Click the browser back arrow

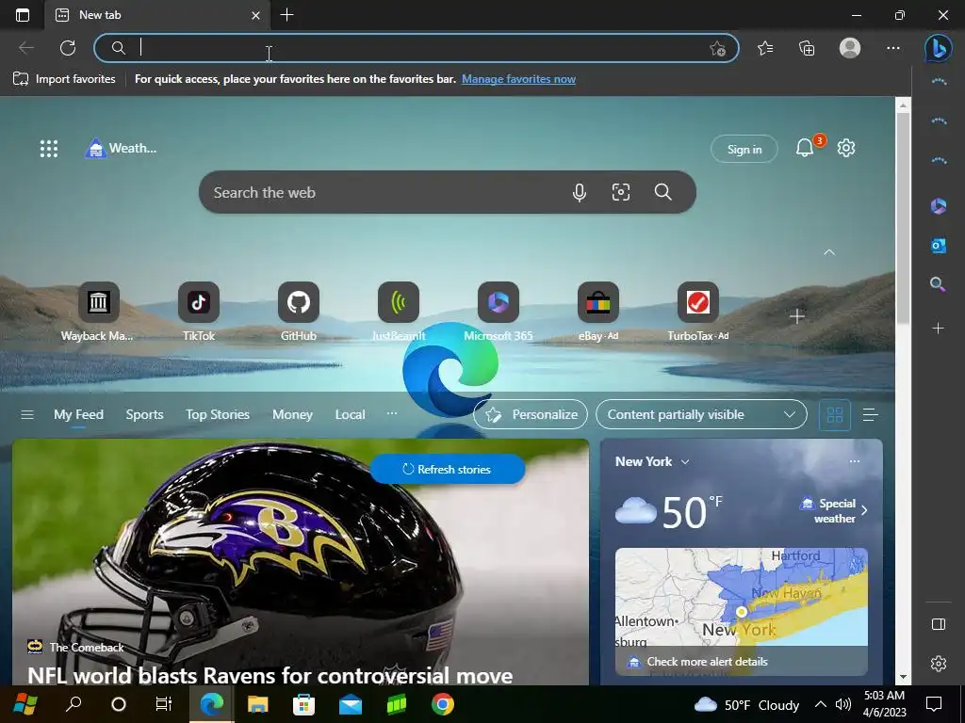[25, 48]
